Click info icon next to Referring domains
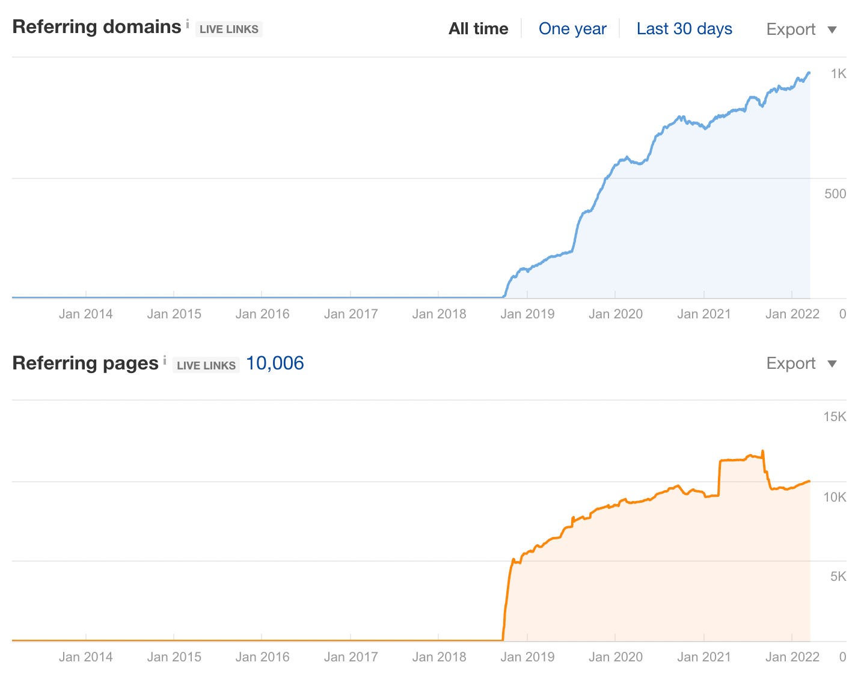The height and width of the screenshot is (680, 861). coord(188,23)
